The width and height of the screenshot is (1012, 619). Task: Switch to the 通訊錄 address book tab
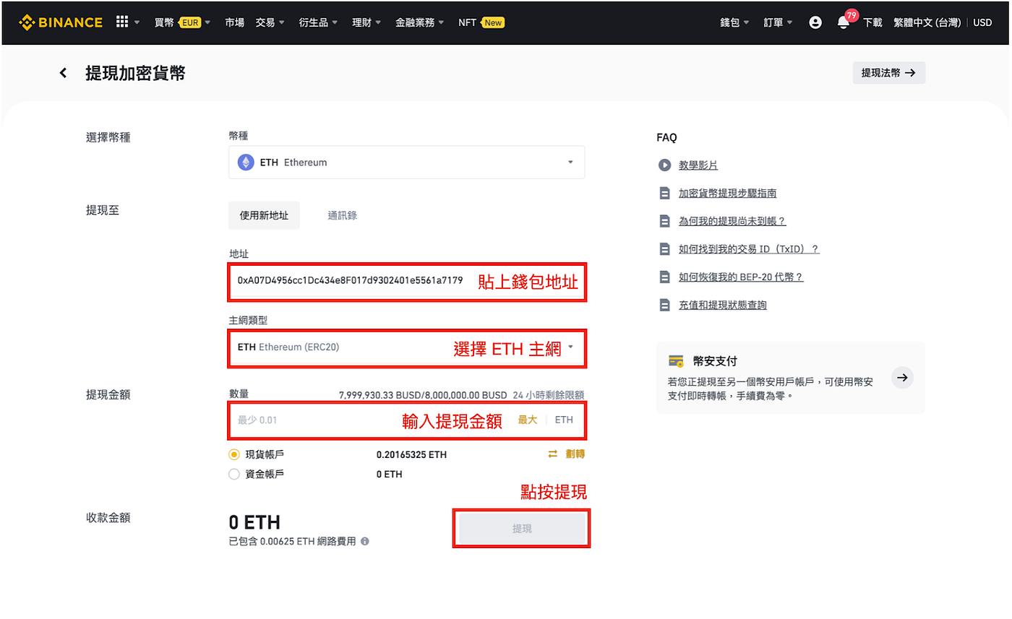[341, 215]
